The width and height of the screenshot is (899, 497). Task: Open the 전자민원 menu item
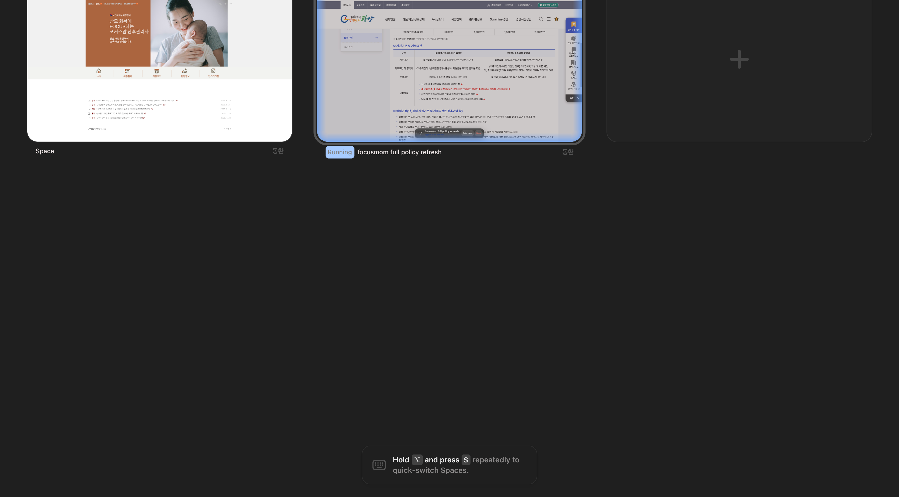click(390, 19)
